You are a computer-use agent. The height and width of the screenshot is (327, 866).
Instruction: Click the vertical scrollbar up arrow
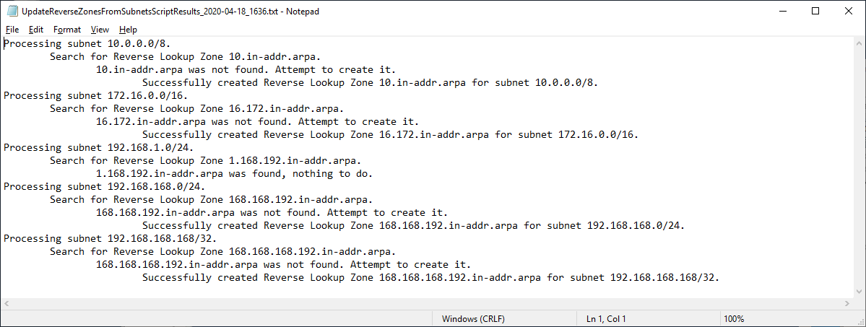click(857, 43)
